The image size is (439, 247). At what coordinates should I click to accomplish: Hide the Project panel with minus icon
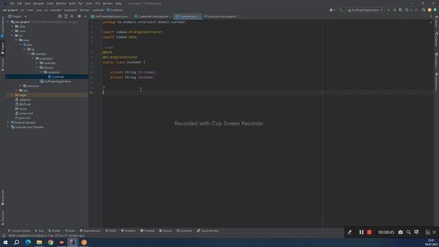click(x=85, y=16)
